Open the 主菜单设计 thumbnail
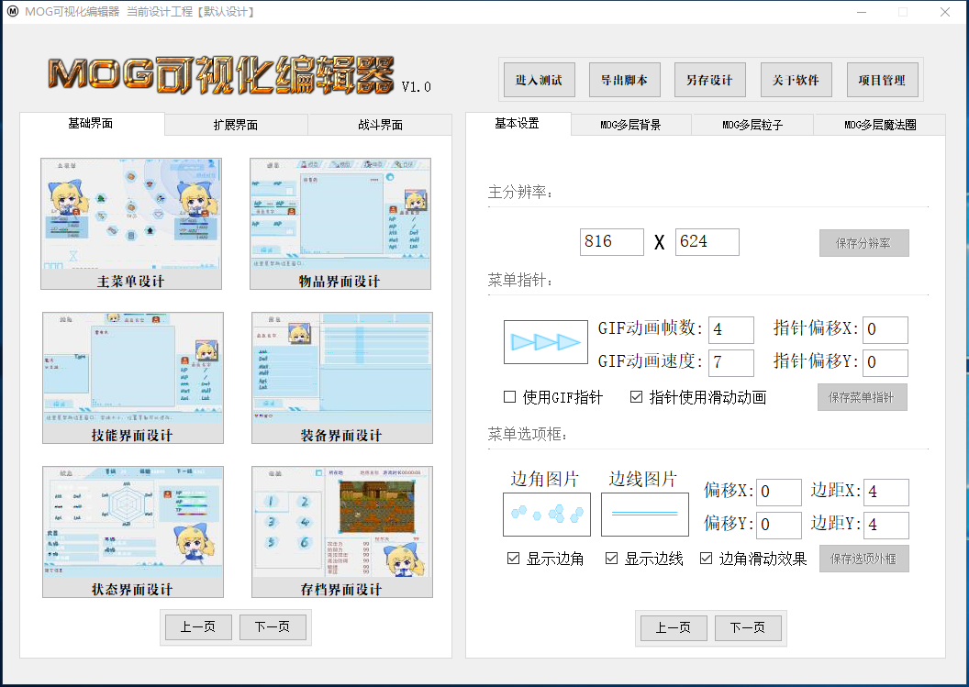The height and width of the screenshot is (687, 969). tap(131, 224)
